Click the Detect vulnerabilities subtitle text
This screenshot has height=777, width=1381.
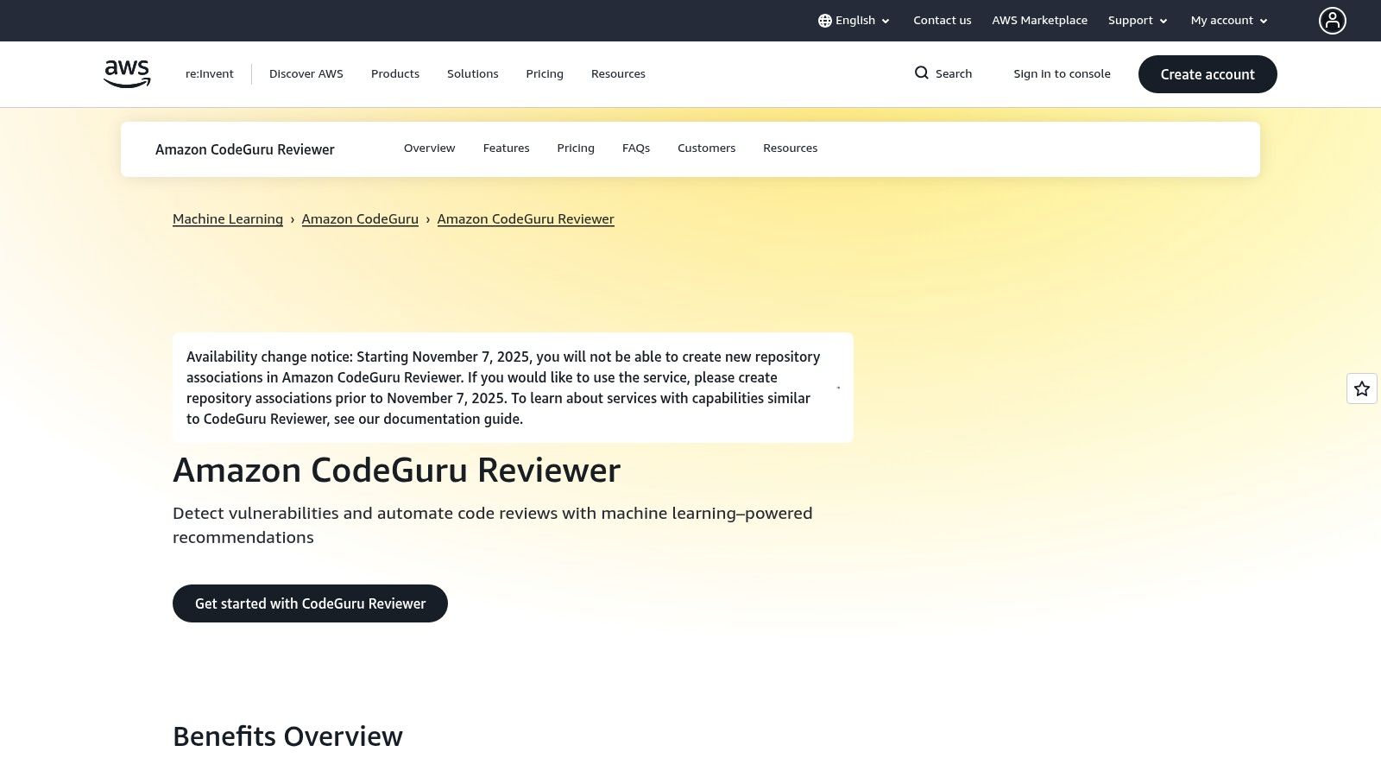pyautogui.click(x=492, y=525)
